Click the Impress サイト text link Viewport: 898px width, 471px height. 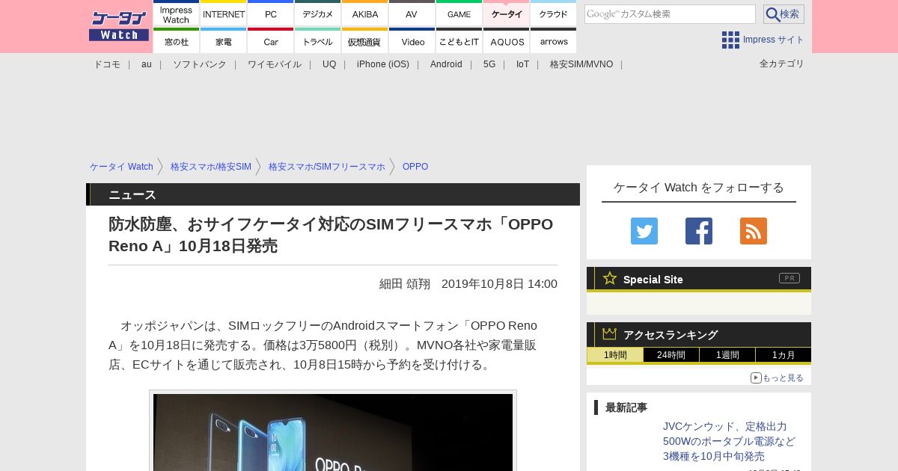click(774, 40)
